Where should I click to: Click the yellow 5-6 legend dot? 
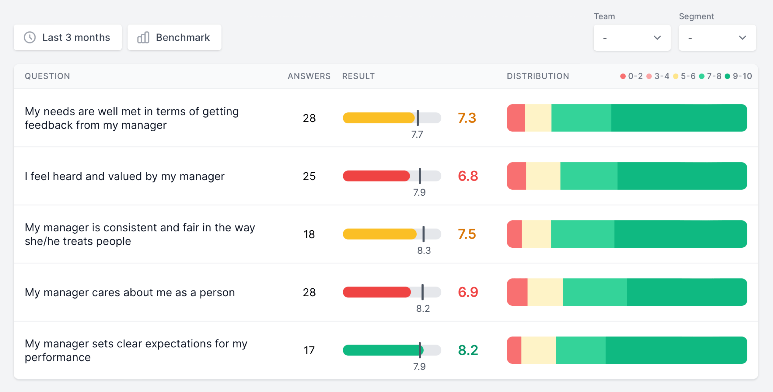pyautogui.click(x=675, y=76)
